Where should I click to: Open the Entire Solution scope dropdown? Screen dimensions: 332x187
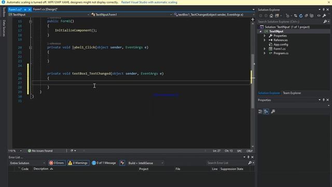tap(27, 163)
